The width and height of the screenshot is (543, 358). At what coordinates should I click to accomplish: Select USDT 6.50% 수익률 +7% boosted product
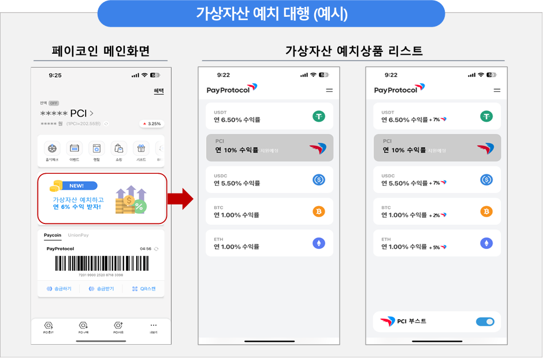coord(437,116)
